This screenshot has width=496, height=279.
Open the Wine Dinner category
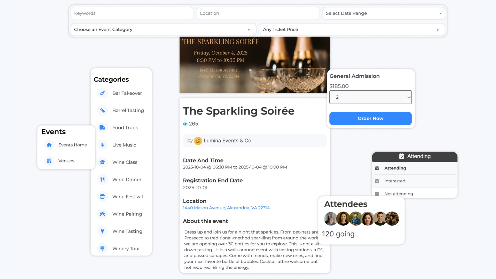[x=127, y=180]
